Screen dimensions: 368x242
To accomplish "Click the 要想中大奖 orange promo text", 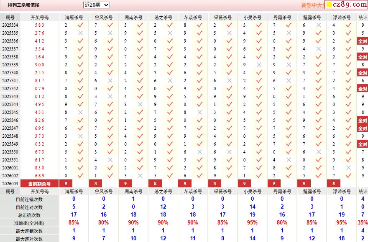I will coord(313,5).
